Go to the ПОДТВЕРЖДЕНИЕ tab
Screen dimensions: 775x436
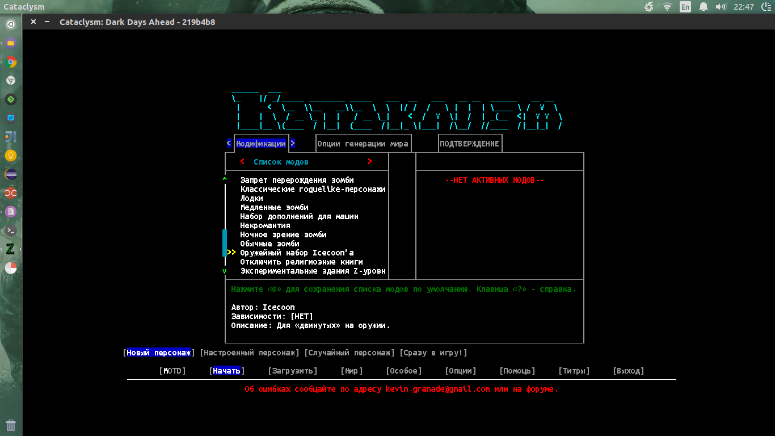(470, 144)
